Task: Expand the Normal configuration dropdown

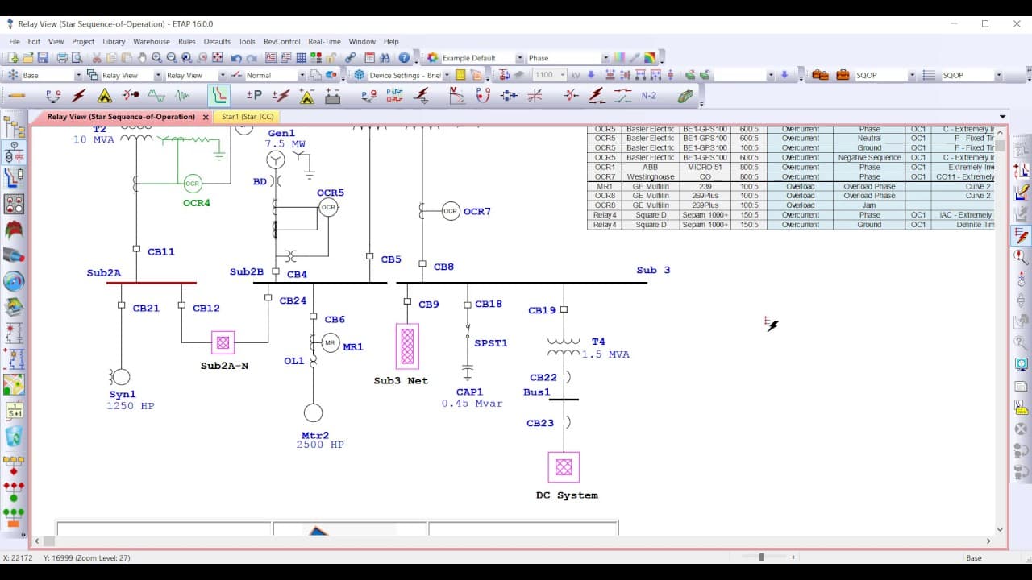Action: (302, 75)
